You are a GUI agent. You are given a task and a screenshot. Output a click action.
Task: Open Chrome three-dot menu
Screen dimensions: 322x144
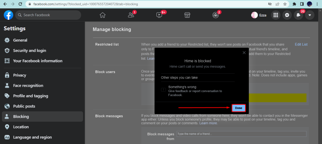[317, 4]
